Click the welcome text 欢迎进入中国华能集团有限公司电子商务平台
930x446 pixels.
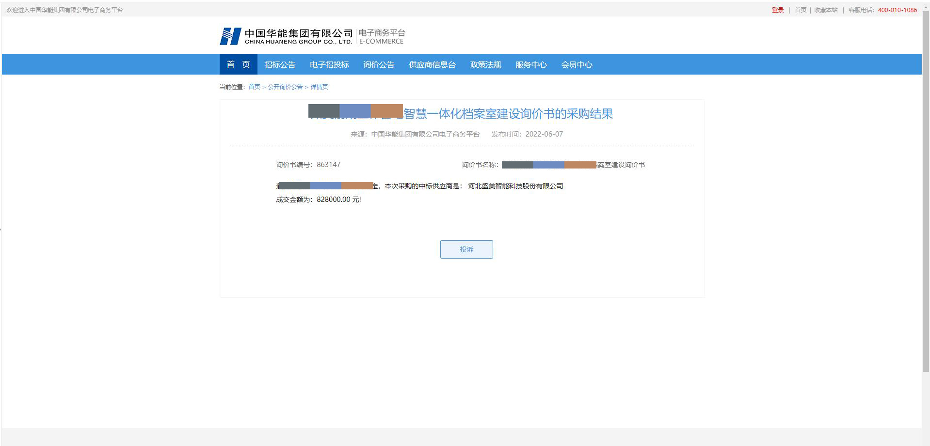[64, 10]
